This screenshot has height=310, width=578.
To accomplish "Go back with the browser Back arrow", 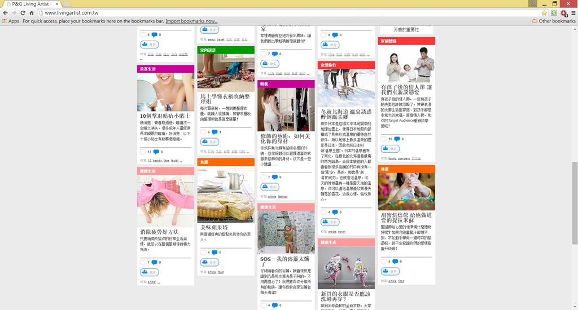I will point(5,12).
